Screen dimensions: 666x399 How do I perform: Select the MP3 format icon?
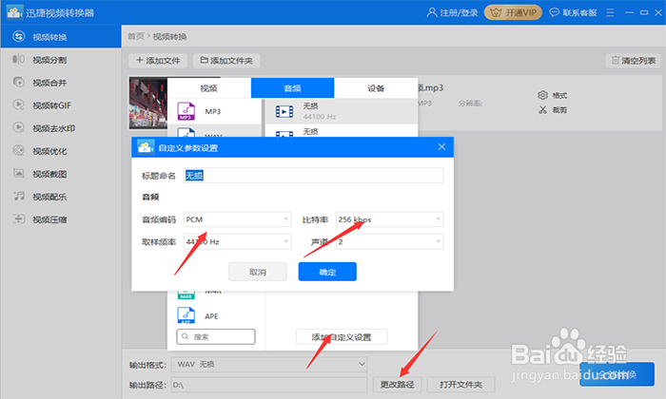[186, 111]
